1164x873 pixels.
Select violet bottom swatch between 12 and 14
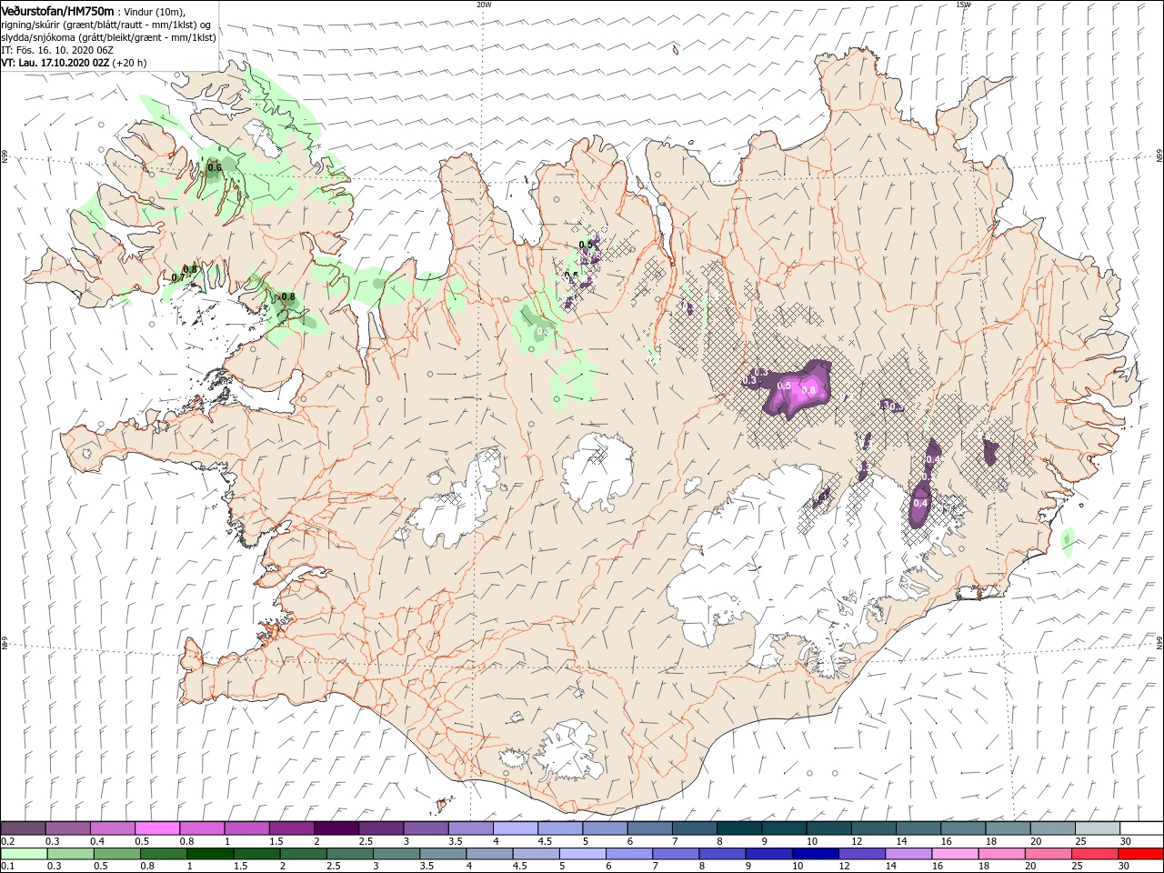point(860,854)
